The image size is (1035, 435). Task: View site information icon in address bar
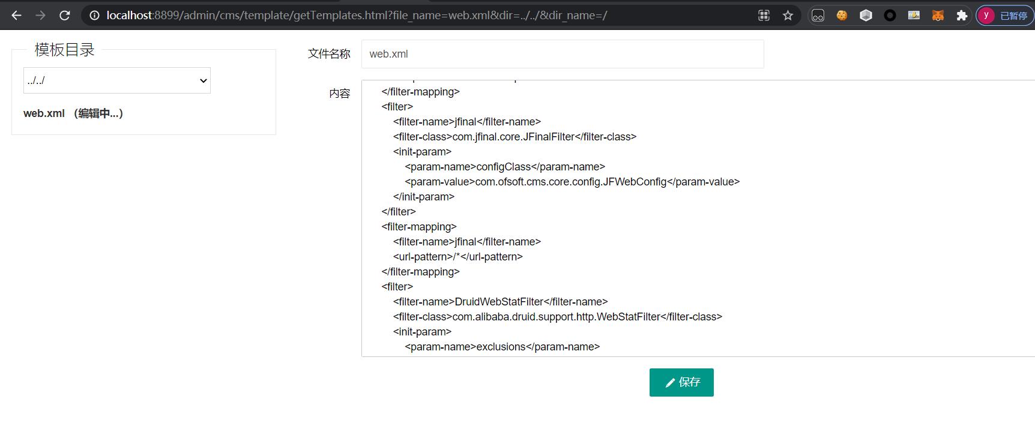[94, 16]
